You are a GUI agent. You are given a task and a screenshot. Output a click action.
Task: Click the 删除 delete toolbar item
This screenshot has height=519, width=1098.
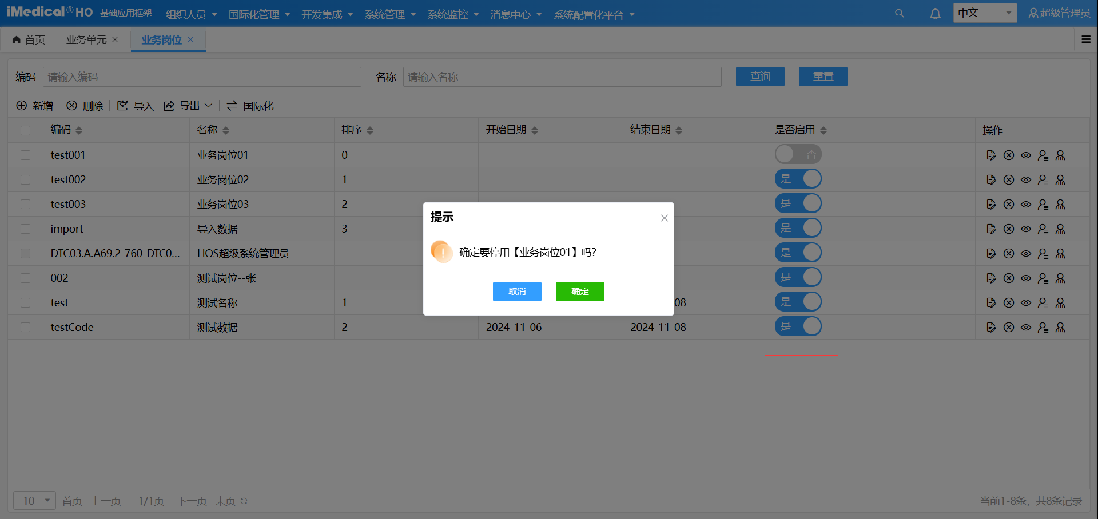click(x=85, y=106)
